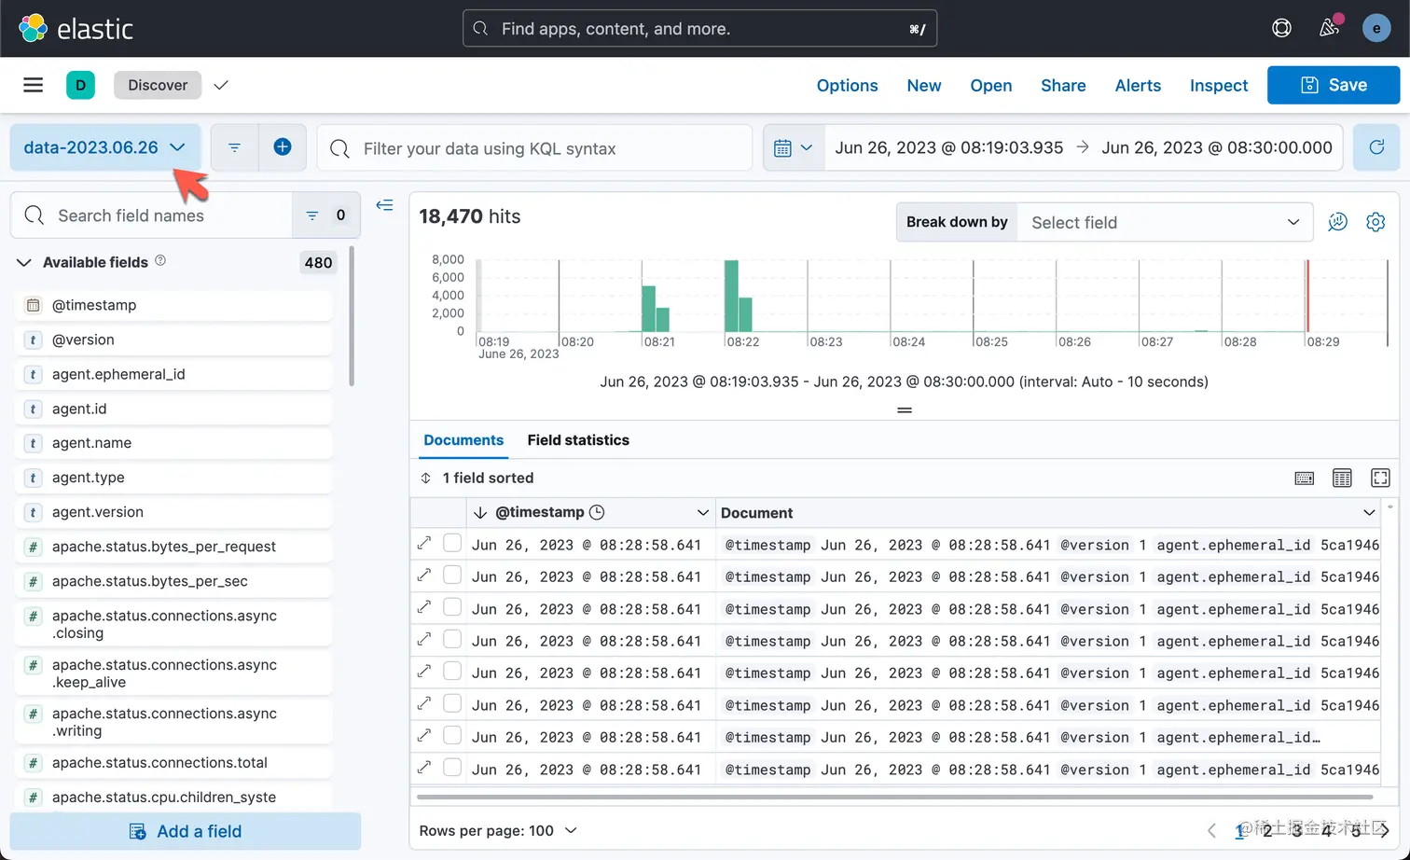Switch to the Field statistics tab
The height and width of the screenshot is (860, 1410).
click(578, 439)
